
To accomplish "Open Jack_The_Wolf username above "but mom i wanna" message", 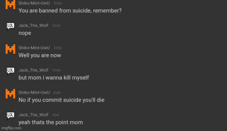I will coord(33,70).
